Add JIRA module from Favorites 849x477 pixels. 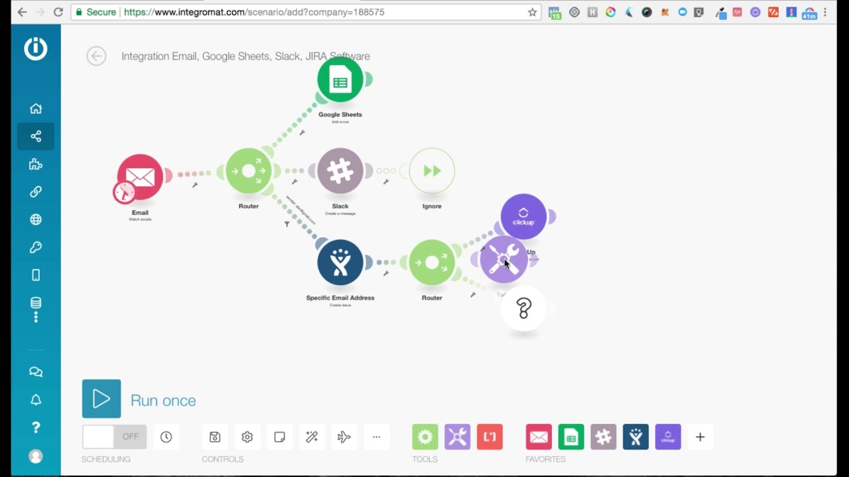click(635, 437)
